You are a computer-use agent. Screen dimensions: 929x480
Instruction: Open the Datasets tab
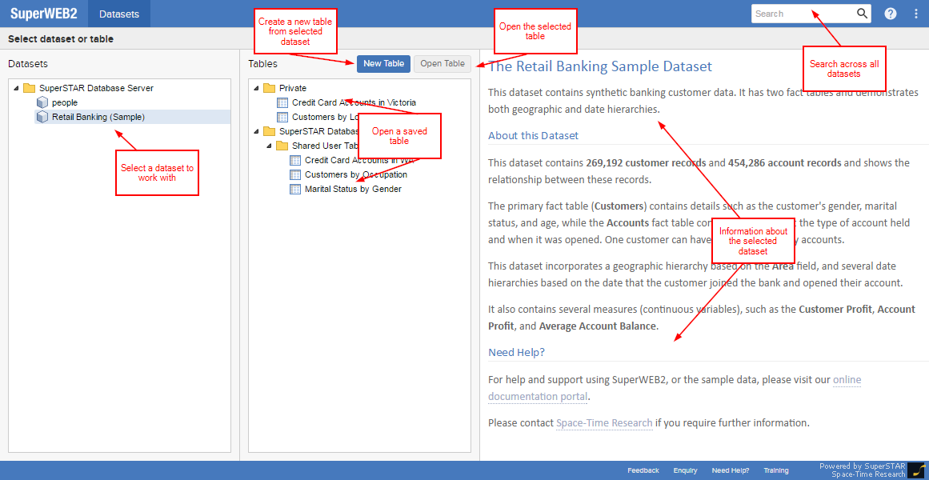point(118,14)
